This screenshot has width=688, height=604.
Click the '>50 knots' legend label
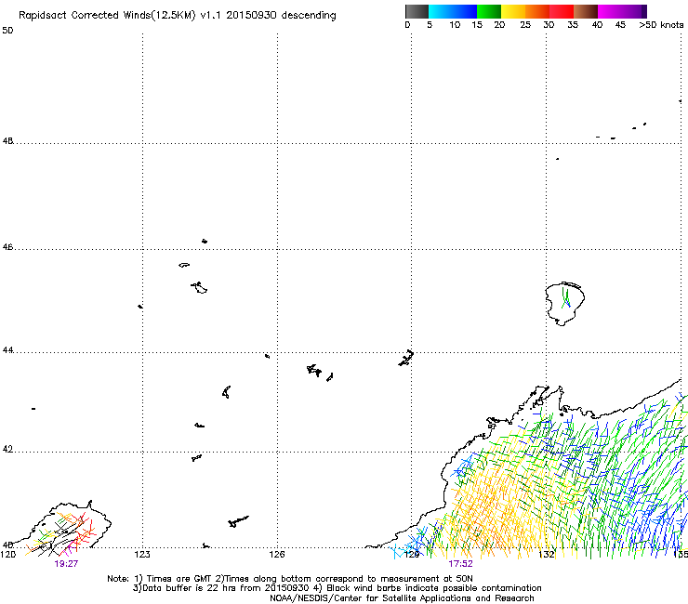[661, 25]
